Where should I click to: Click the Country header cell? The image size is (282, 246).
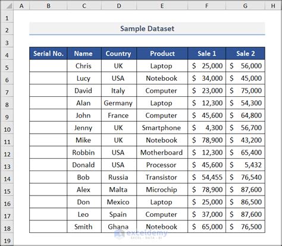tap(119, 53)
